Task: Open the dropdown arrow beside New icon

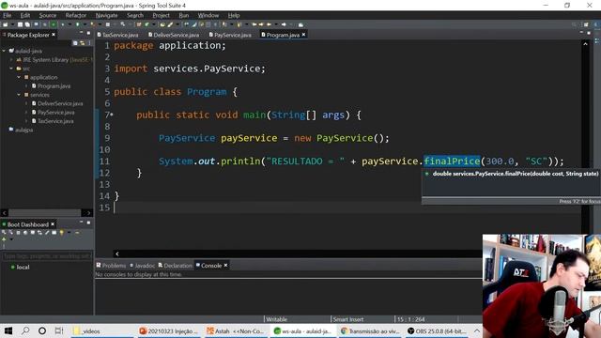Action: click(12, 24)
